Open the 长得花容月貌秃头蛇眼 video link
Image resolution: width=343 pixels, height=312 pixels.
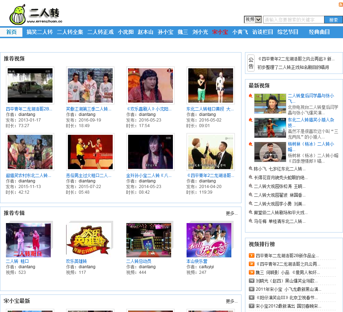[281, 178]
